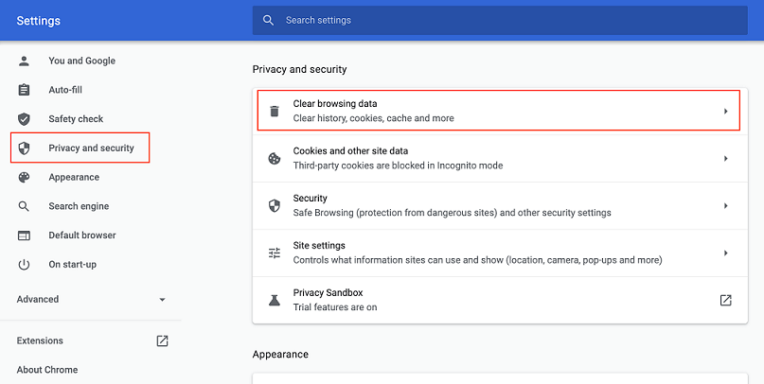Image resolution: width=764 pixels, height=384 pixels.
Task: Select On start-up in the sidebar
Action: coord(73,265)
